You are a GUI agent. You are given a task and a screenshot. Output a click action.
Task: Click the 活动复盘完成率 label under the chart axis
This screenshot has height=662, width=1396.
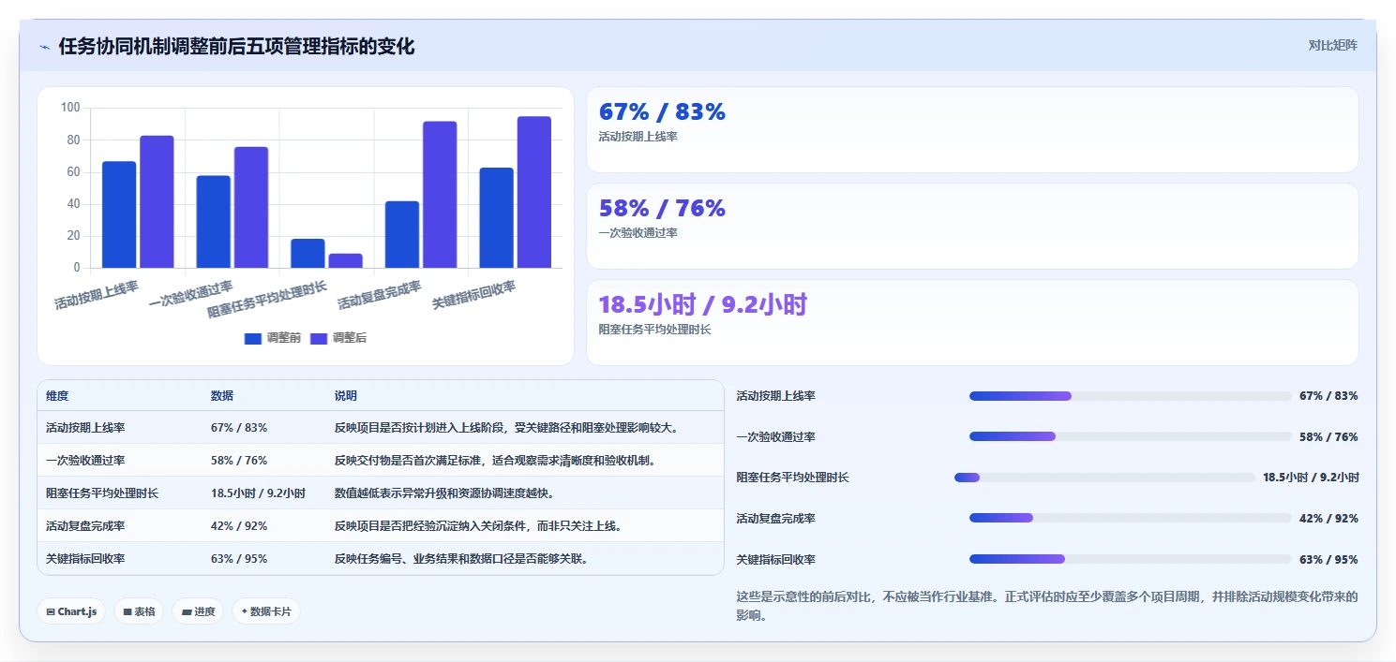[380, 295]
